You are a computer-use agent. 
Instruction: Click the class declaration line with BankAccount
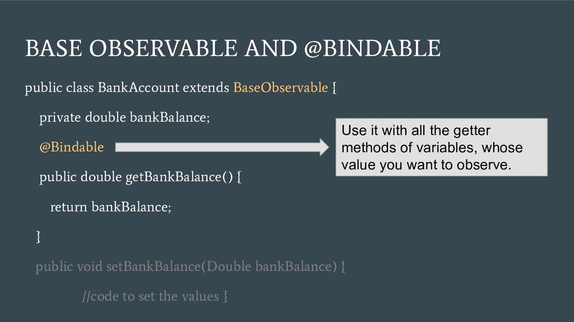tap(180, 88)
